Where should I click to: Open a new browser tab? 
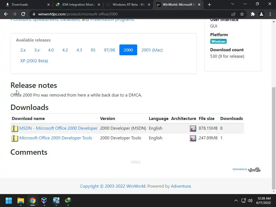[209, 5]
